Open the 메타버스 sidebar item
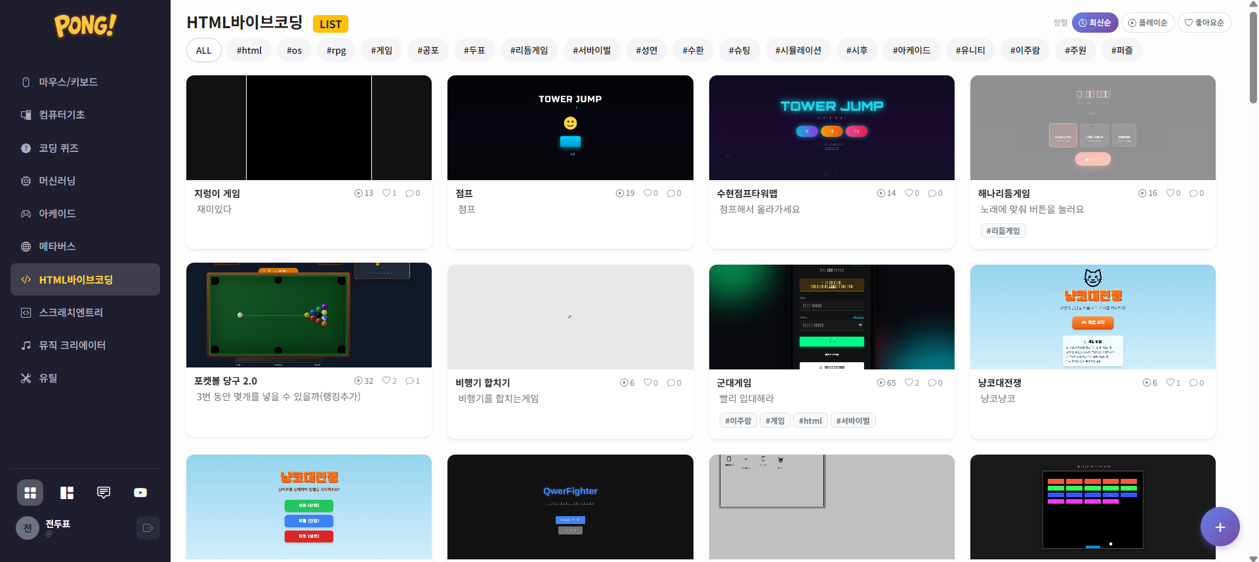This screenshot has width=1259, height=562. [x=85, y=246]
